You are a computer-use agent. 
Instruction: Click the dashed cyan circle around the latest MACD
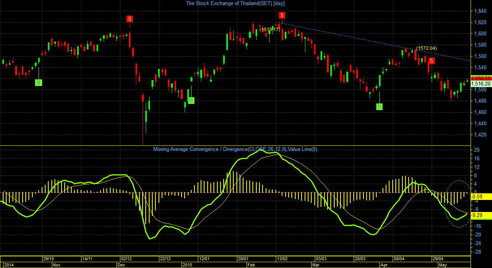pos(458,204)
